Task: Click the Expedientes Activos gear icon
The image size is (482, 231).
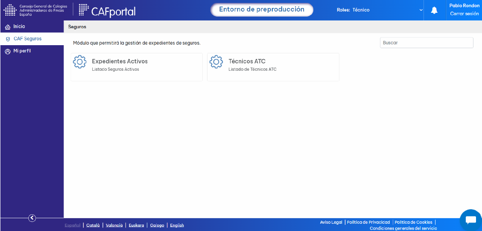Action: coord(80,62)
